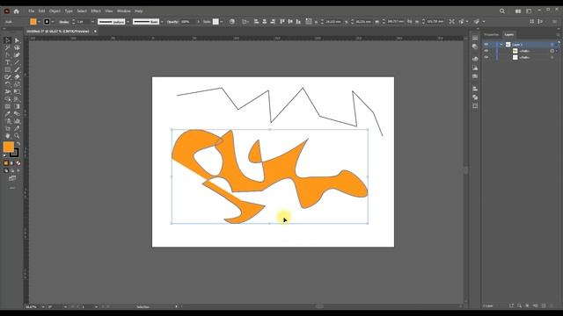Open the Arrange Documents icon
Viewport: 563px width, 316px height.
click(518, 11)
